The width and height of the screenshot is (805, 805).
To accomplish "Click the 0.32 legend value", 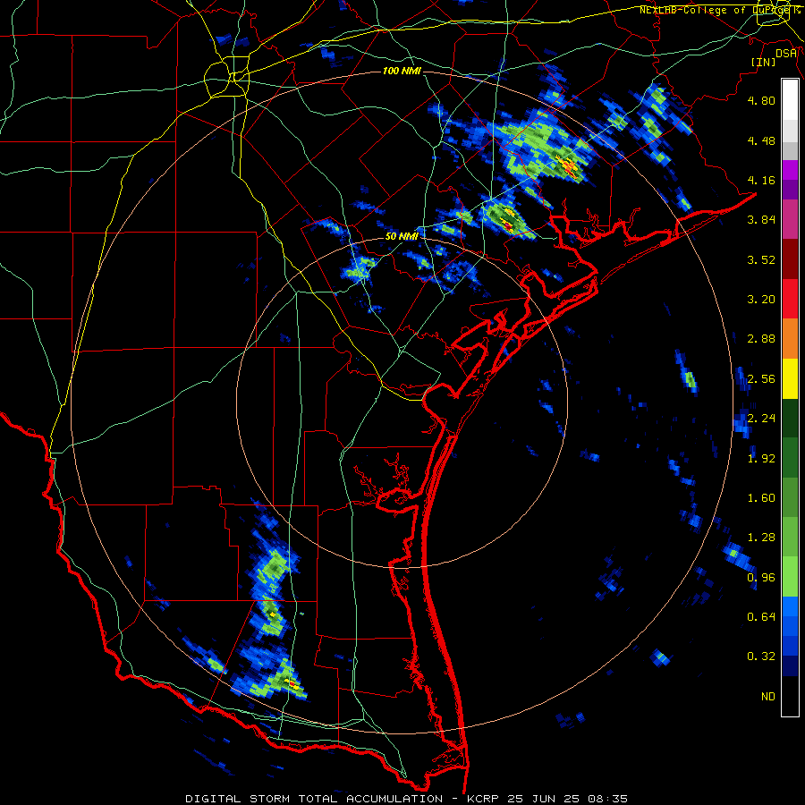I will point(761,657).
